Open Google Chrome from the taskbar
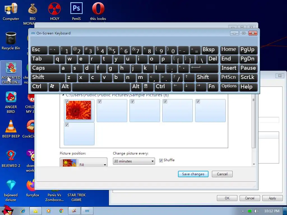 [x=61, y=211]
